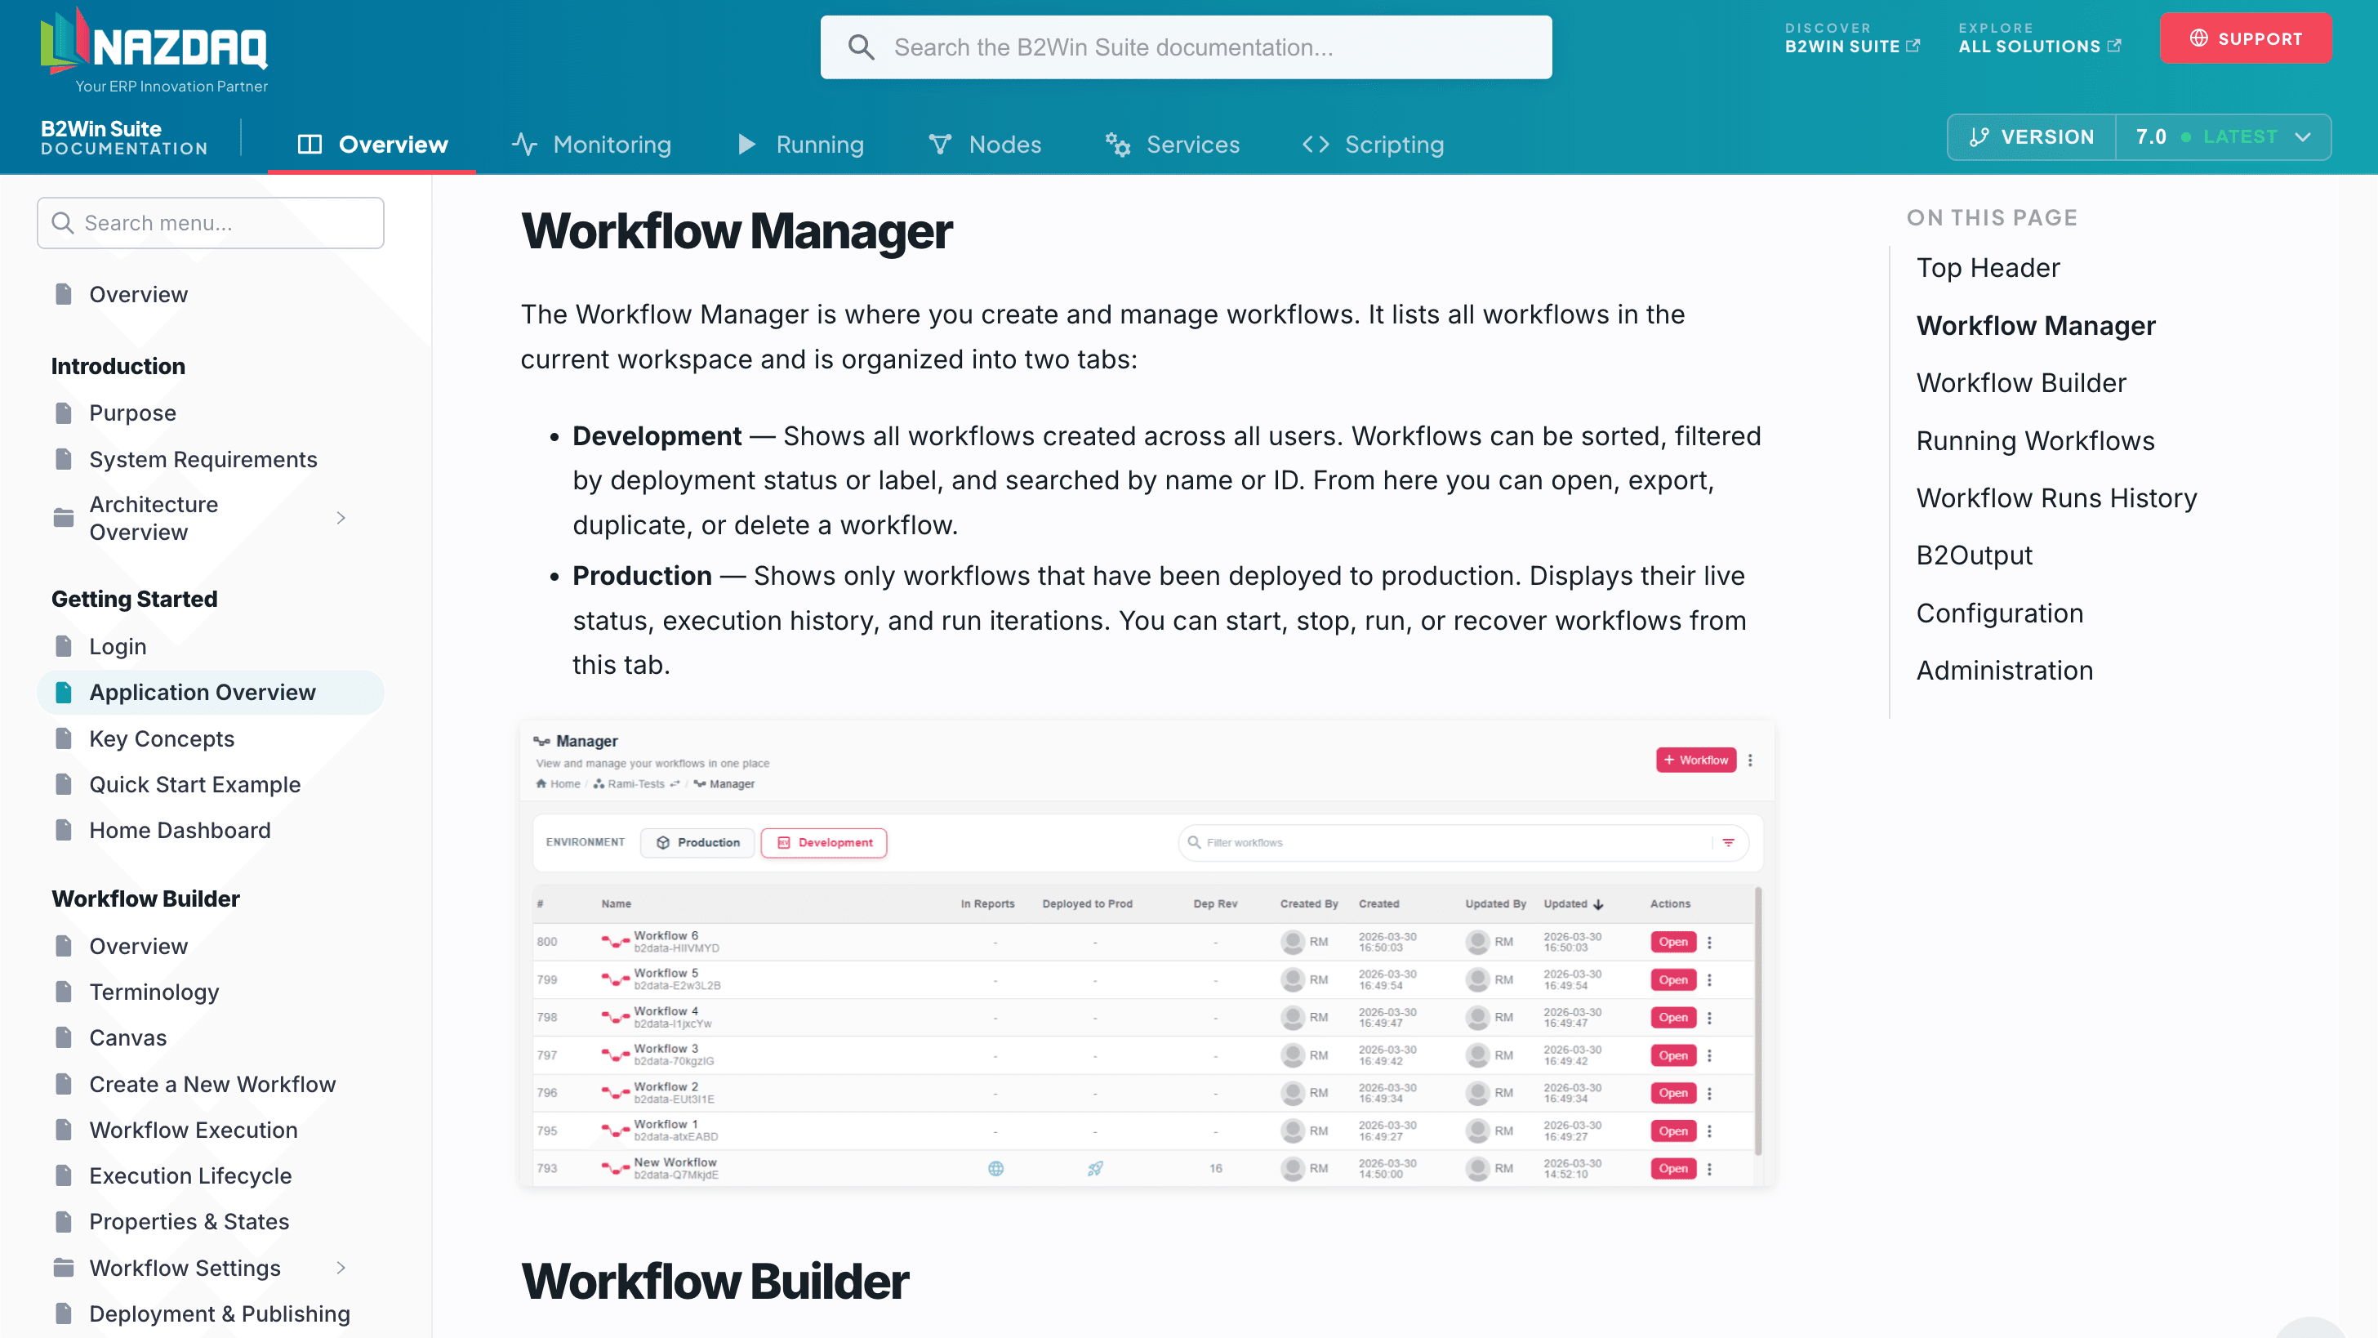Click the B2Win Suite Documentation title

pyautogui.click(x=123, y=136)
